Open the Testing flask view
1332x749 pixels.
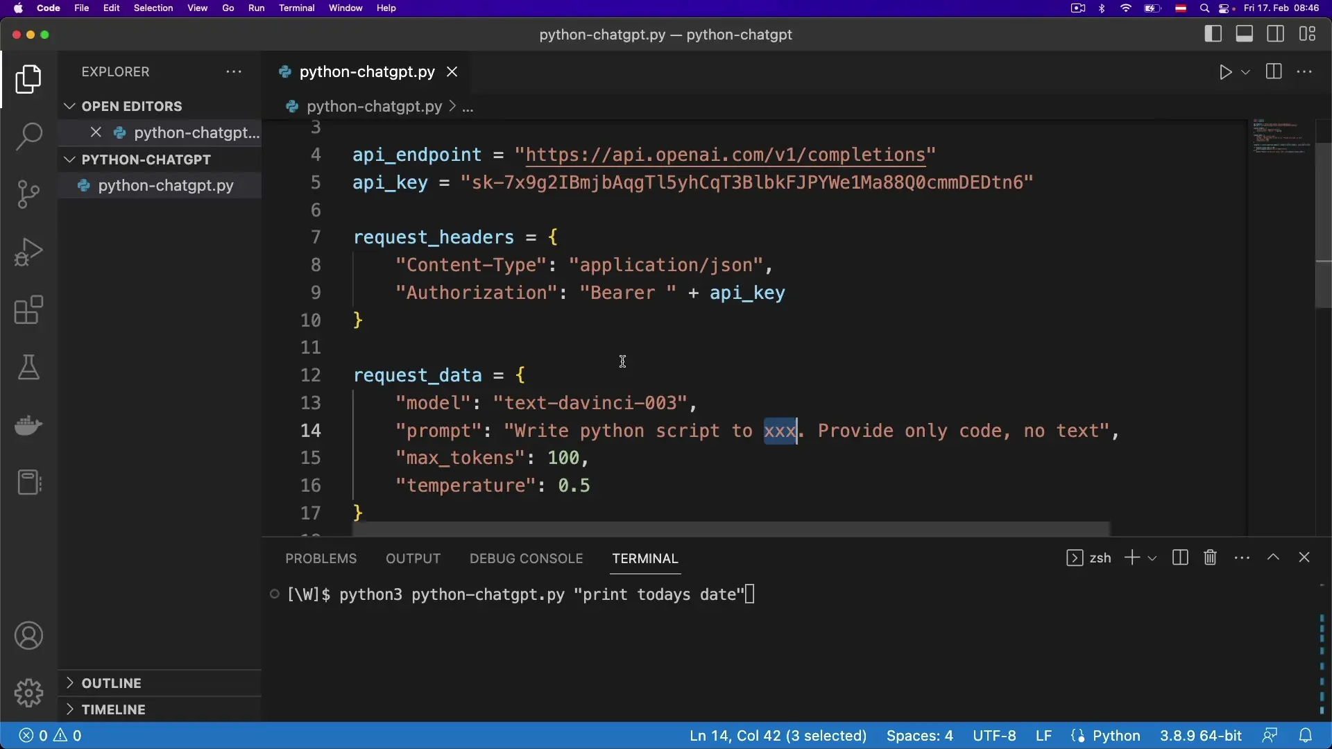point(28,368)
